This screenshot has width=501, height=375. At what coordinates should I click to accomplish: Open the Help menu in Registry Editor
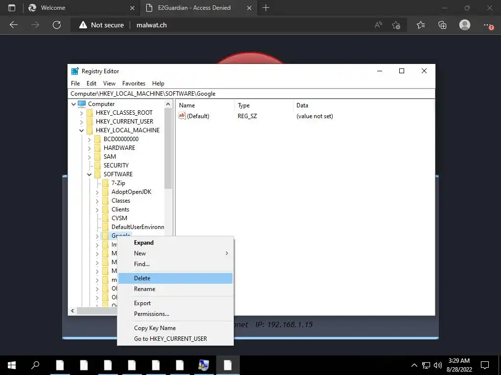click(x=158, y=83)
